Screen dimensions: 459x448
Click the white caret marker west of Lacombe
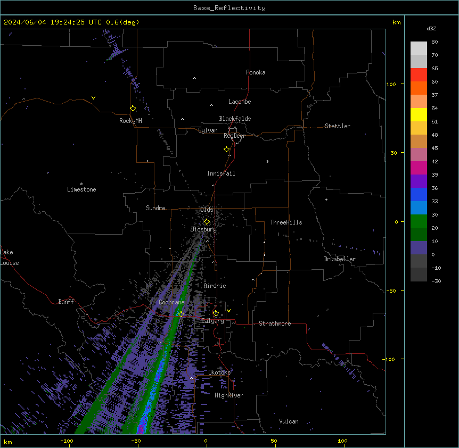211,105
